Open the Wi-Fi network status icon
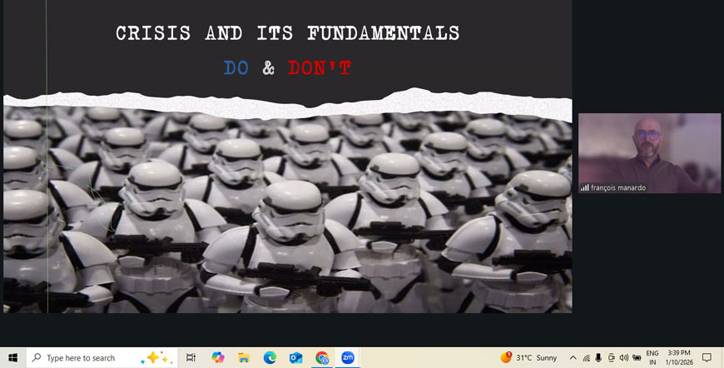The height and width of the screenshot is (368, 724). click(586, 357)
